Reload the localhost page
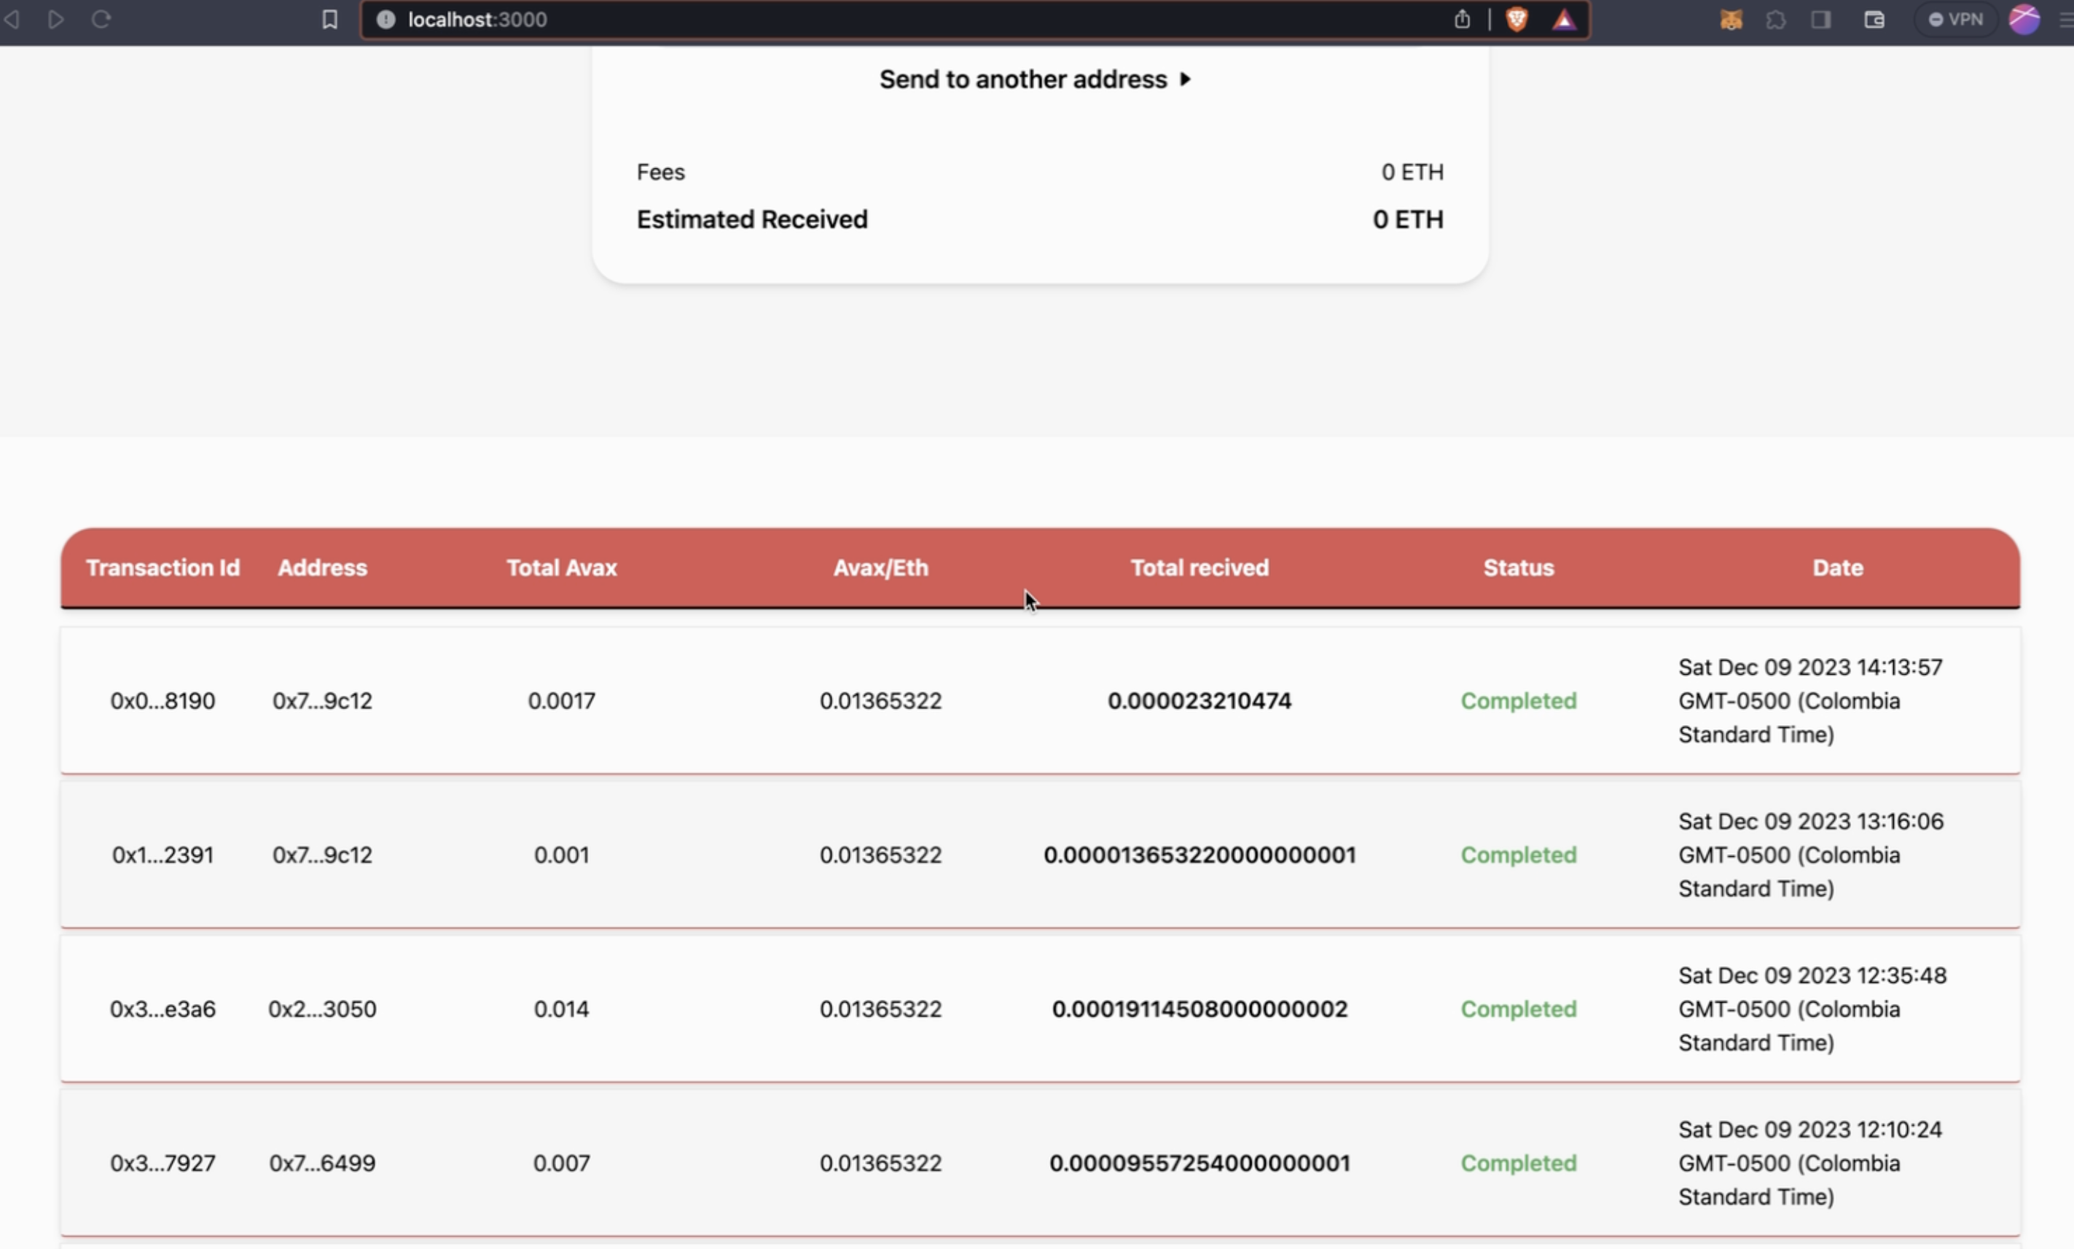The image size is (2074, 1249). click(x=101, y=18)
